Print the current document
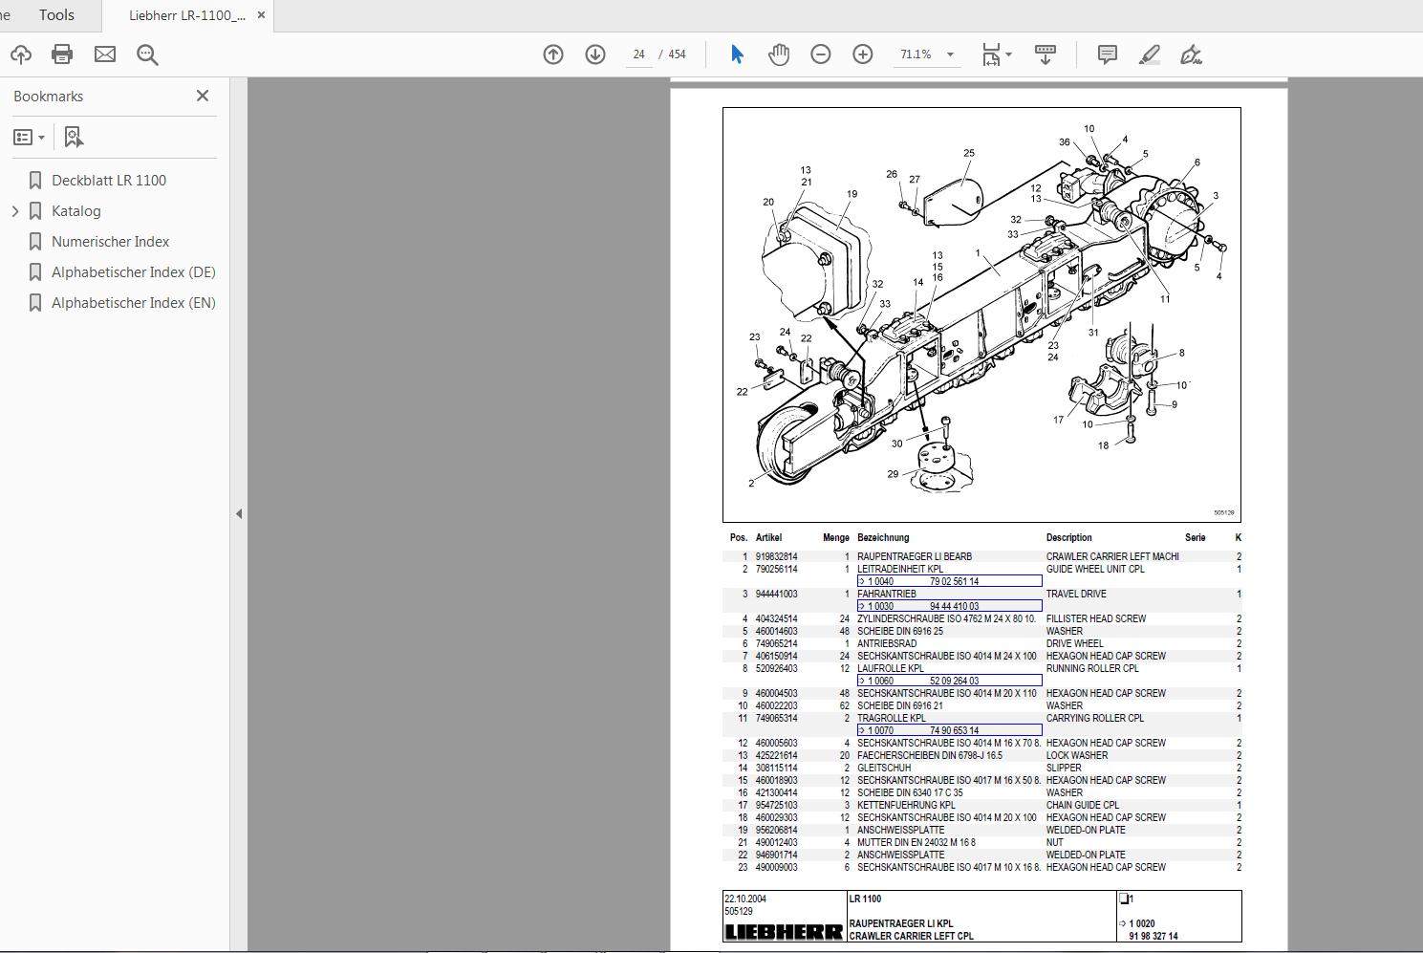Image resolution: width=1423 pixels, height=953 pixels. [61, 54]
